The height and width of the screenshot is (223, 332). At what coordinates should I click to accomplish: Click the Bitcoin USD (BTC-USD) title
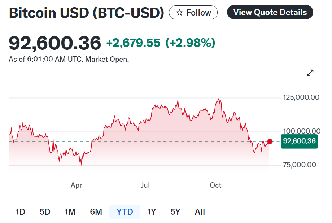(x=86, y=13)
